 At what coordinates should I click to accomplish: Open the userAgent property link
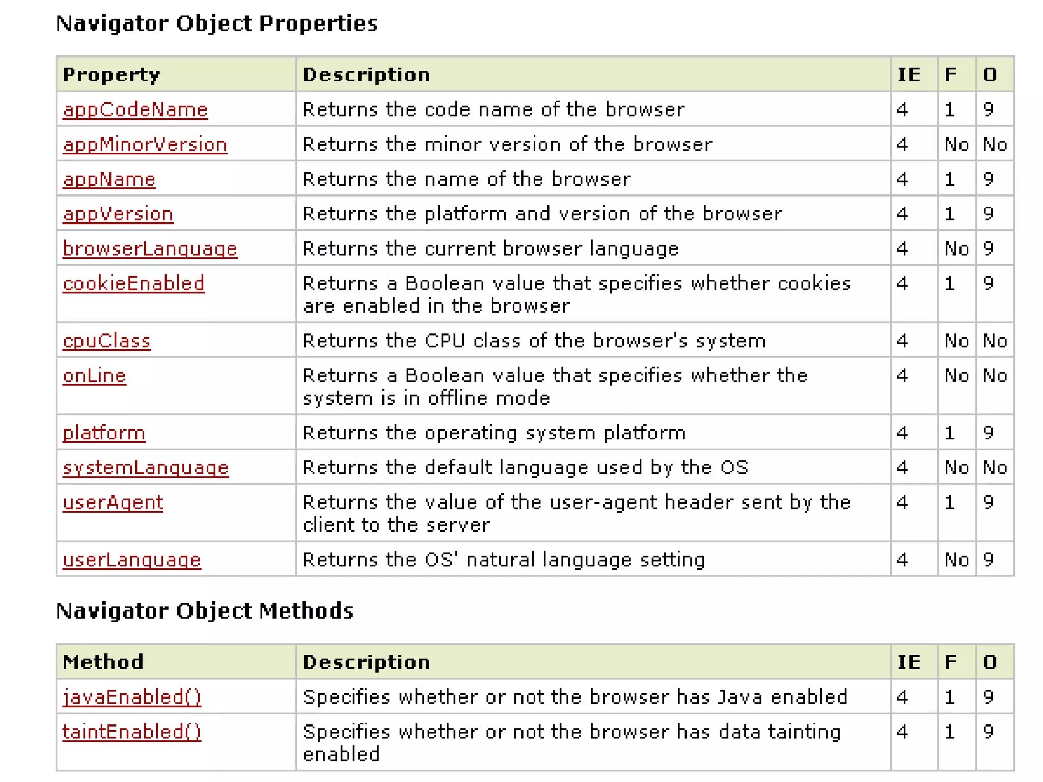pyautogui.click(x=113, y=502)
